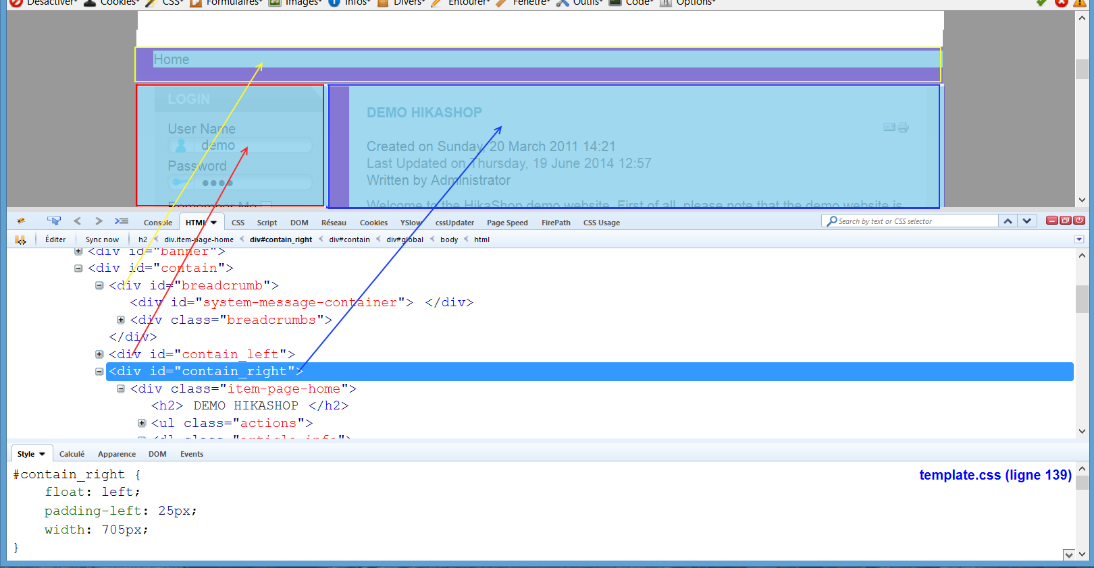This screenshot has width=1094, height=568.
Task: Collapse the div id contain node
Action: point(78,268)
